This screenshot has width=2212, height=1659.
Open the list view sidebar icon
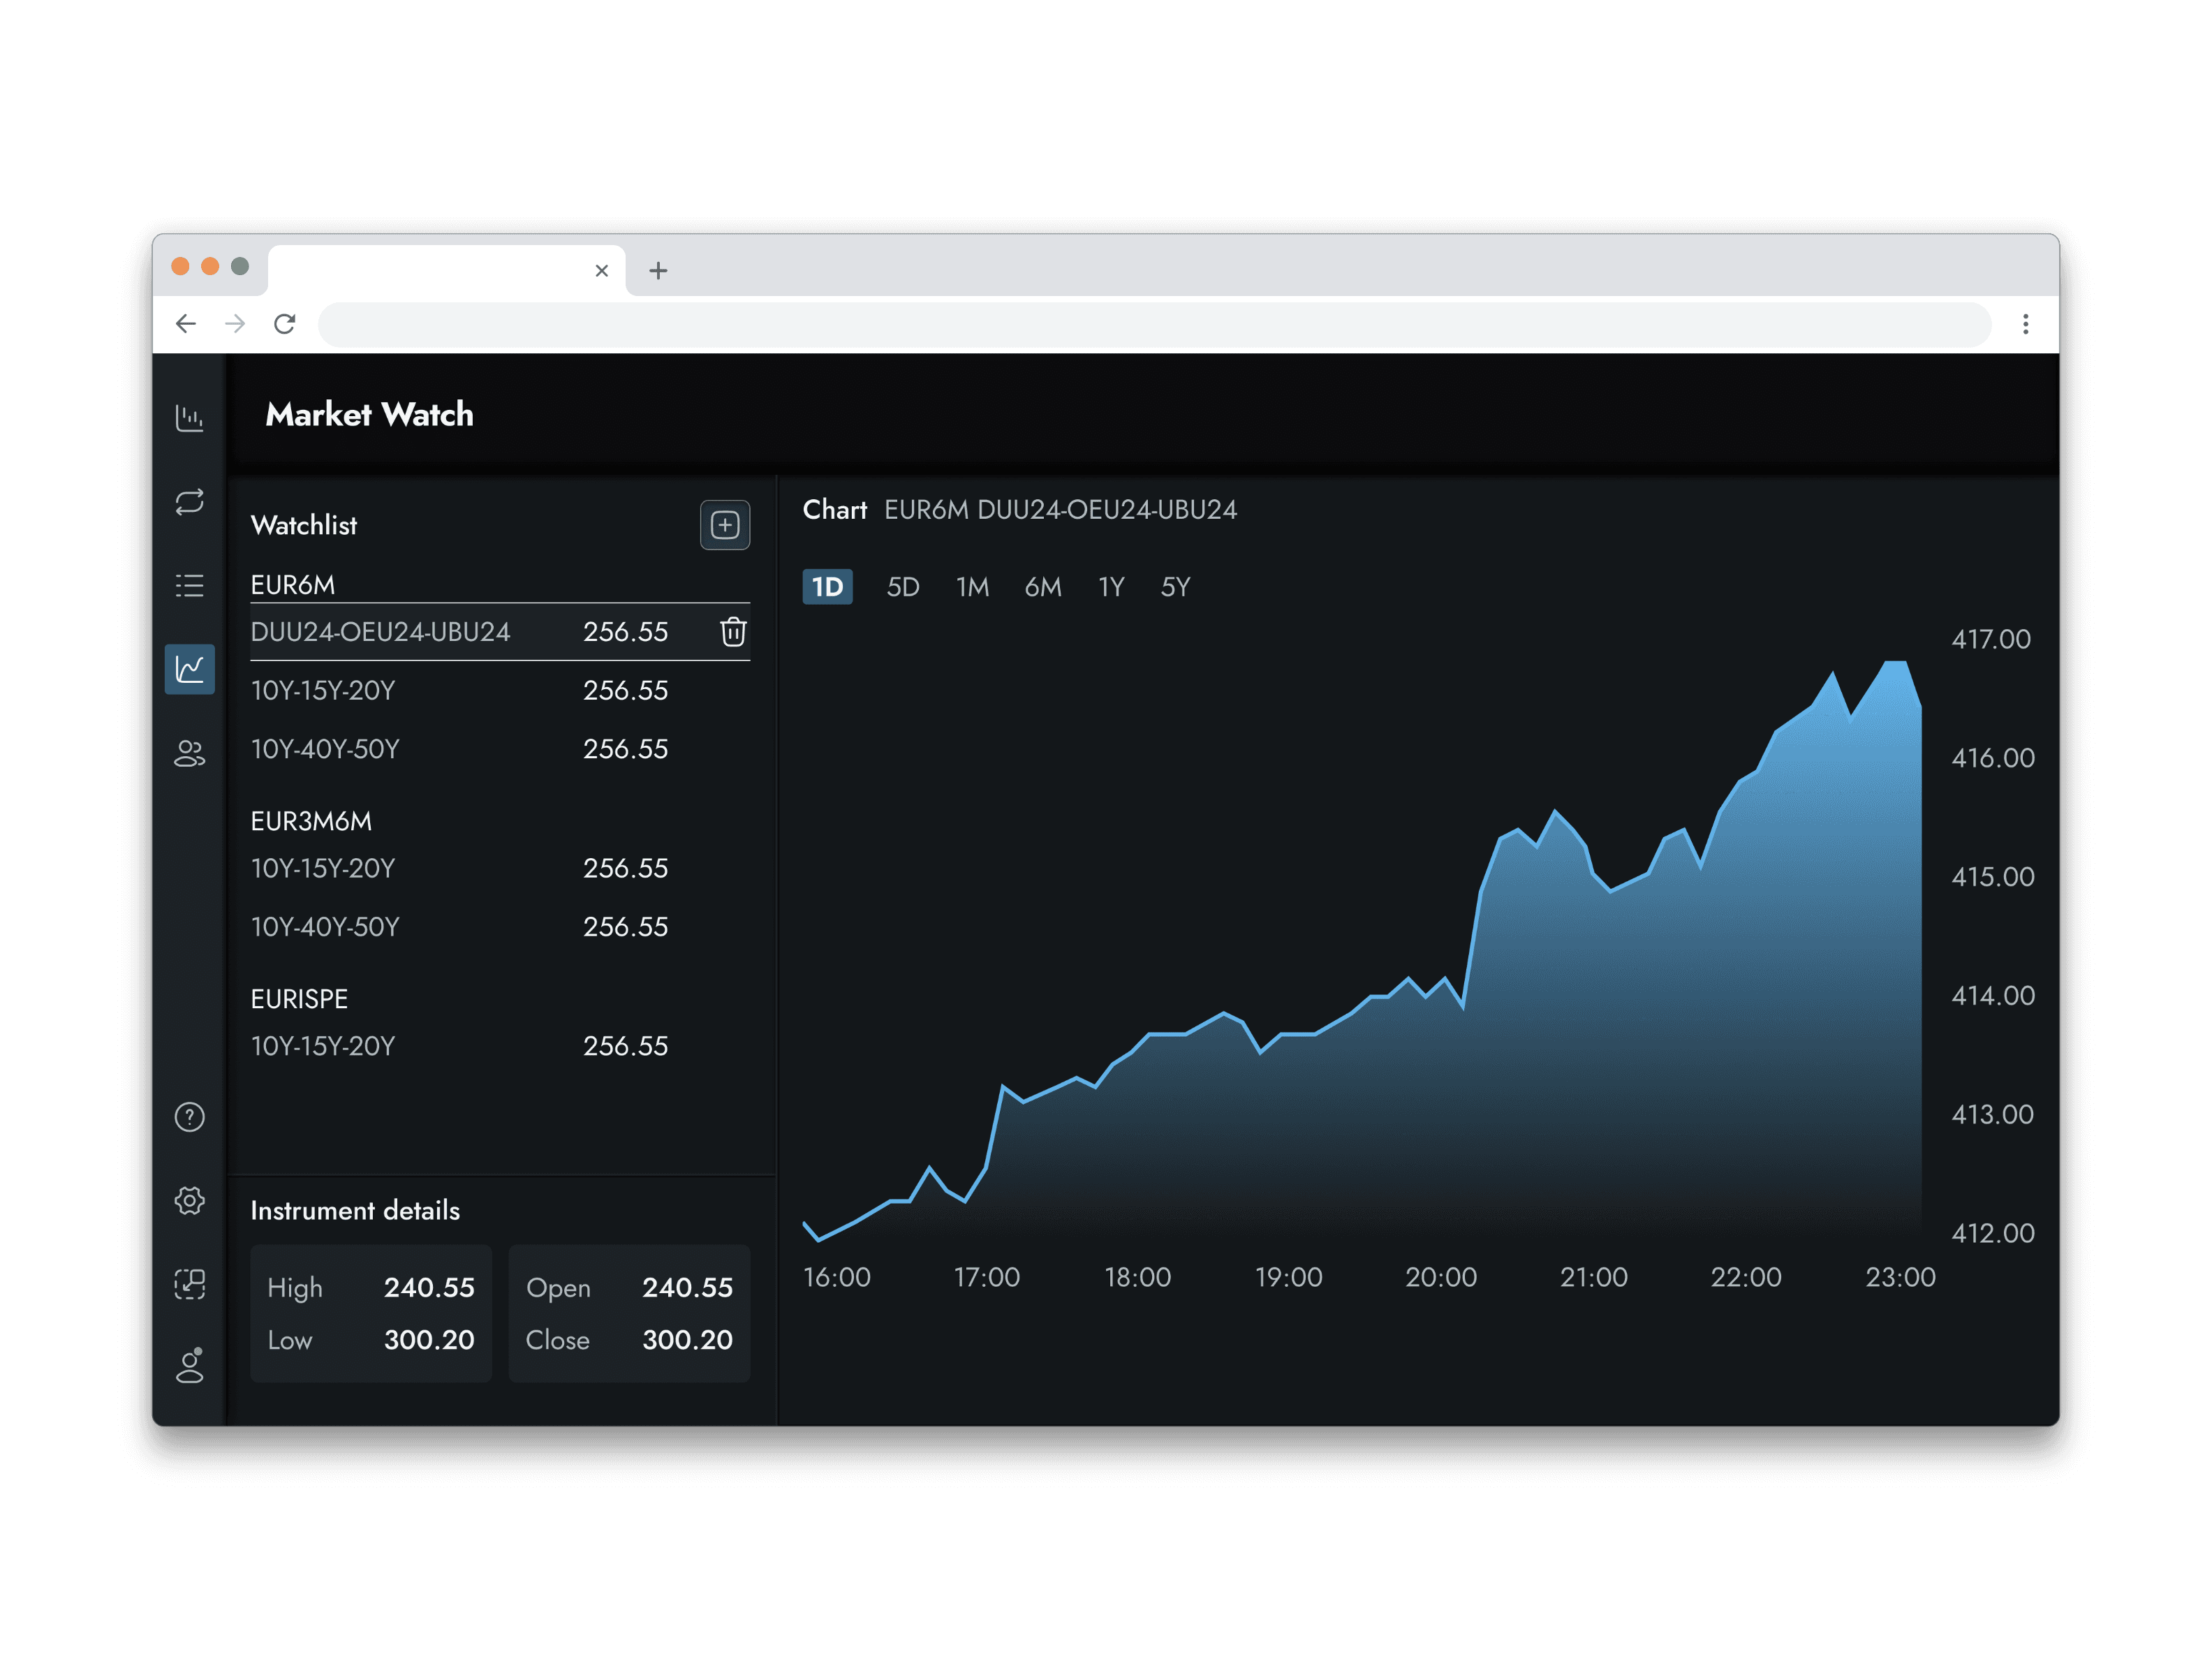[189, 585]
